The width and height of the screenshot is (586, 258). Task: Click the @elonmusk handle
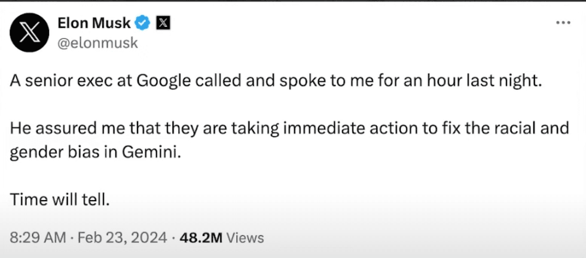tap(97, 42)
